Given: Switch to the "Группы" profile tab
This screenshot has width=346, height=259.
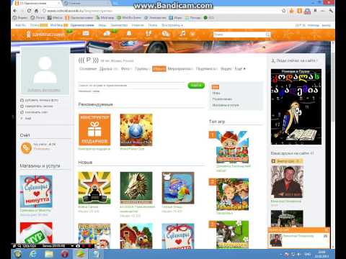Looking at the screenshot, I should (143, 69).
